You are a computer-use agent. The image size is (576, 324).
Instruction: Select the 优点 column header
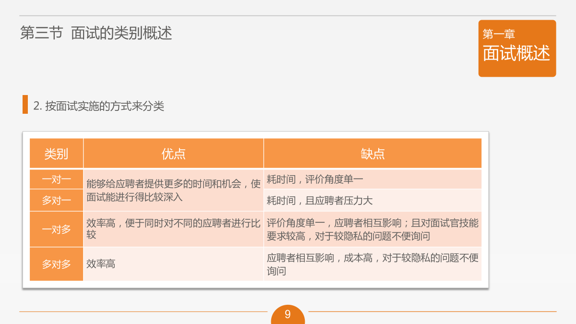pyautogui.click(x=173, y=154)
